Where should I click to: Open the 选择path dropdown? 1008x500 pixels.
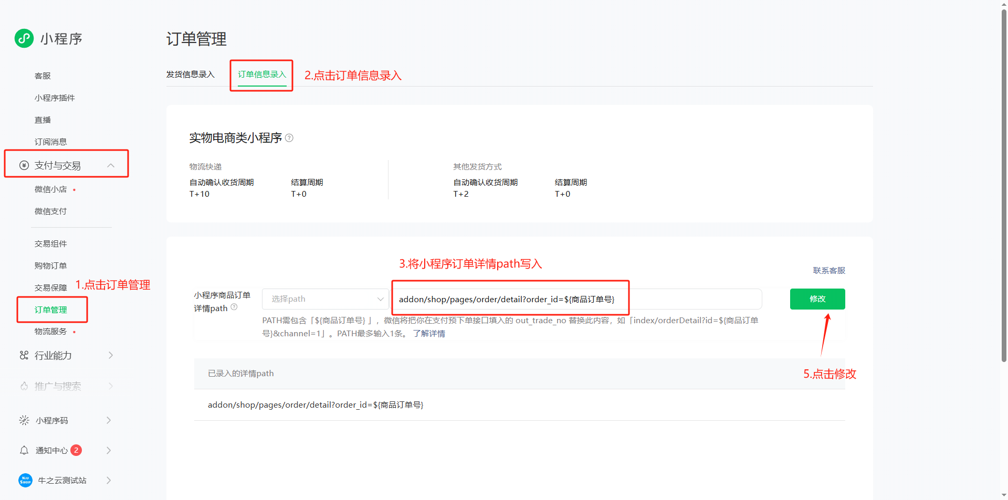coord(325,299)
